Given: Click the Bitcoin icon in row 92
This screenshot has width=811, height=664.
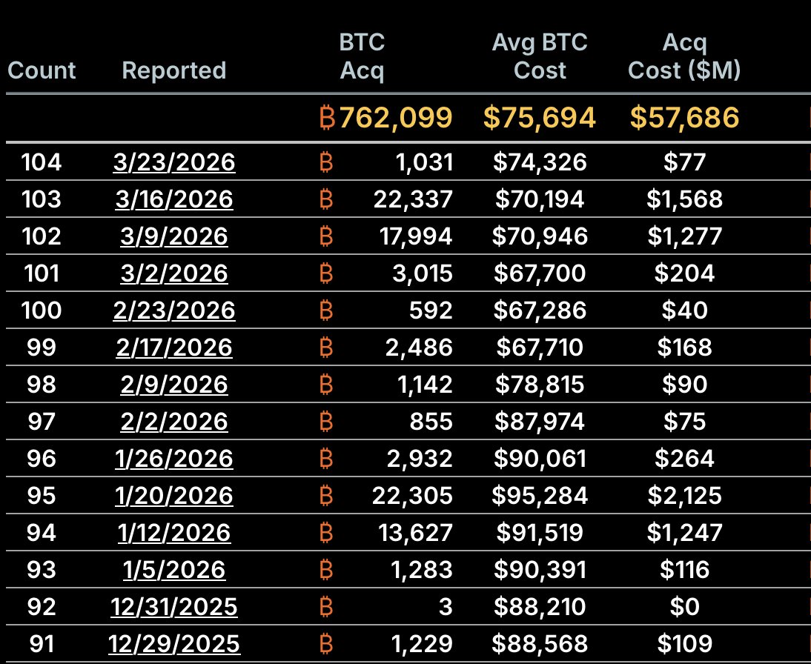Looking at the screenshot, I should [x=325, y=607].
